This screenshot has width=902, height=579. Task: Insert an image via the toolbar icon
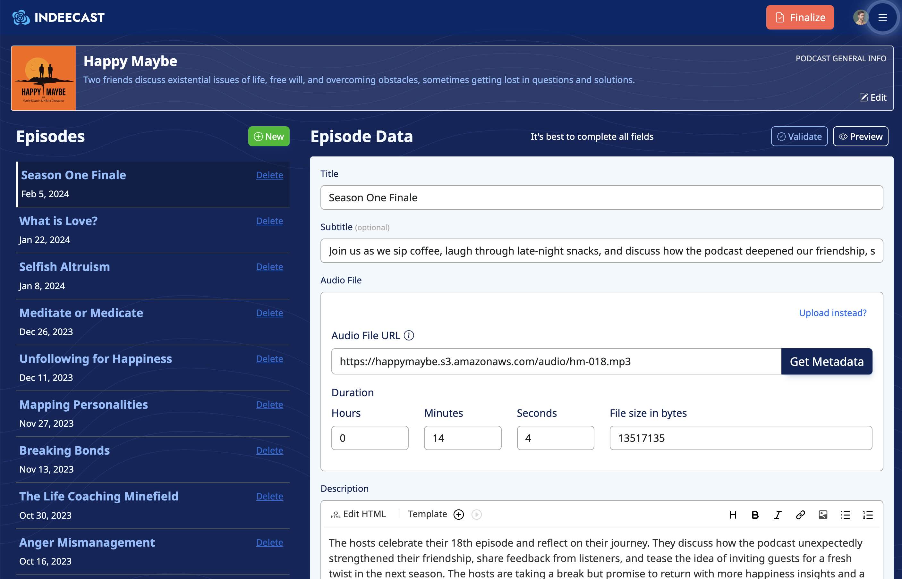(x=823, y=515)
